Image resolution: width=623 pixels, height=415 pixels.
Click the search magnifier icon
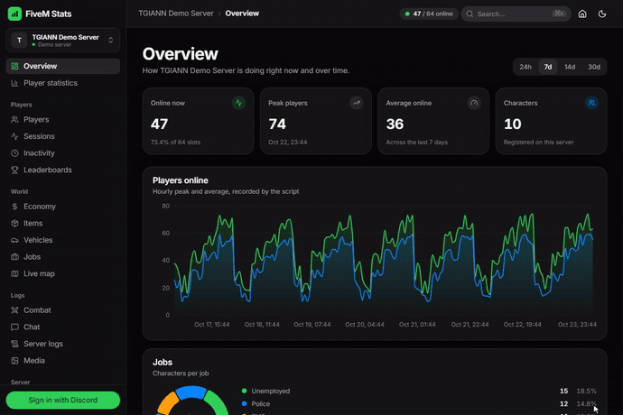pyautogui.click(x=470, y=14)
